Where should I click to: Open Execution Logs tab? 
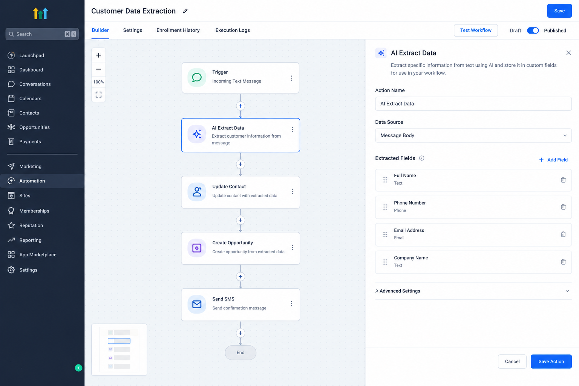233,30
